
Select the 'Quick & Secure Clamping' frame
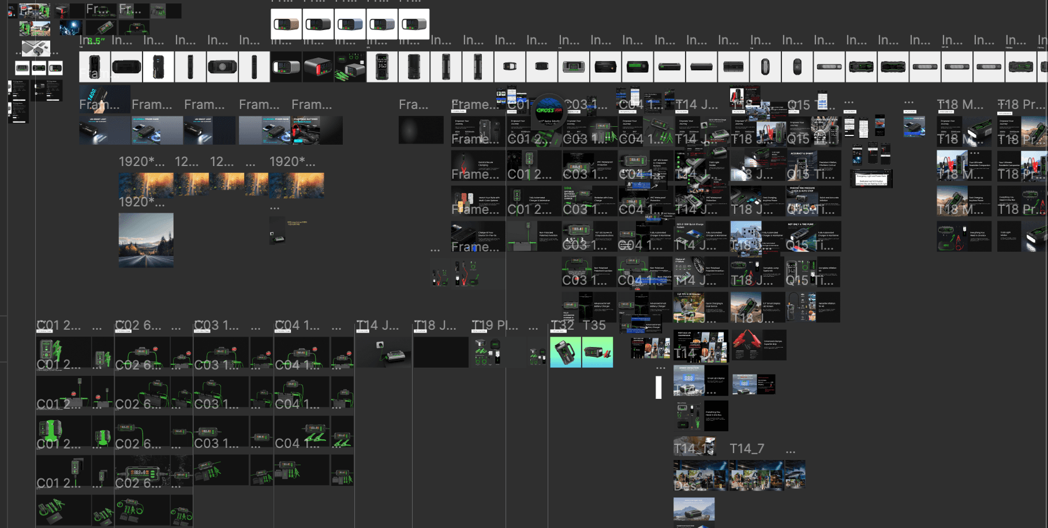(478, 165)
